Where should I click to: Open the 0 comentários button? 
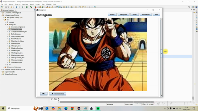pyautogui.click(x=58, y=94)
